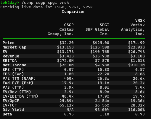Click the VRSK ticker column header
This screenshot has height=119, width=151.
pos(140,21)
